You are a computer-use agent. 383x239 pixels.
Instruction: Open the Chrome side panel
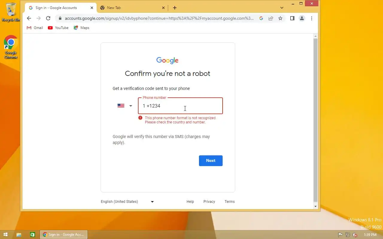coord(292,18)
